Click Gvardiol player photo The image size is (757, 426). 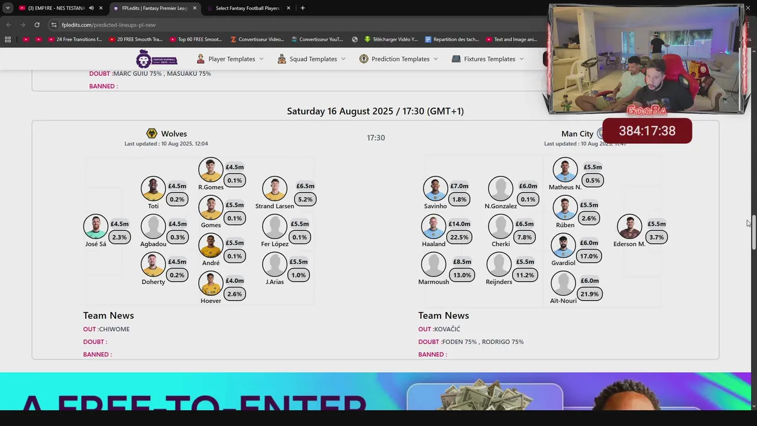pyautogui.click(x=563, y=246)
